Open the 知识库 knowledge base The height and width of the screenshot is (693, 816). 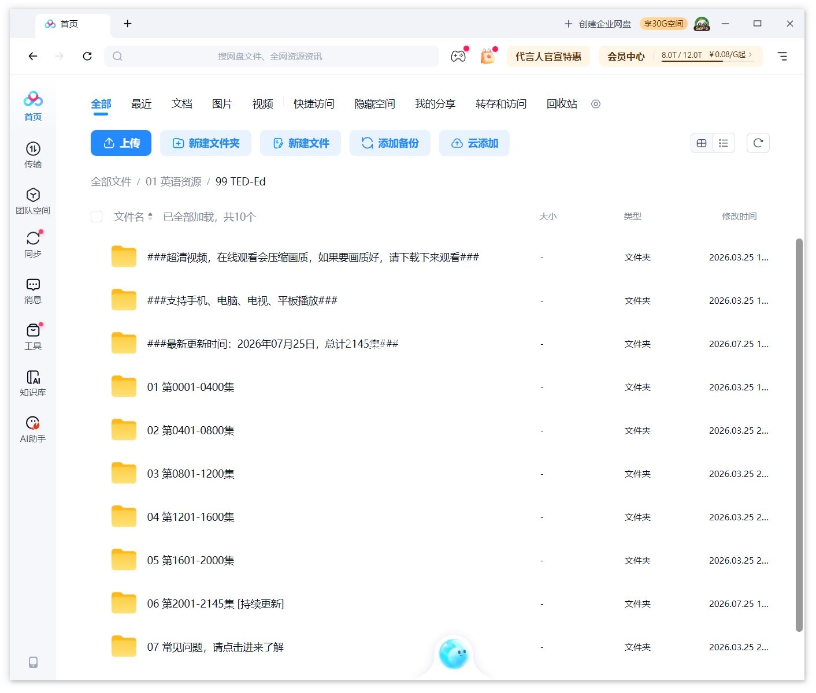[33, 383]
